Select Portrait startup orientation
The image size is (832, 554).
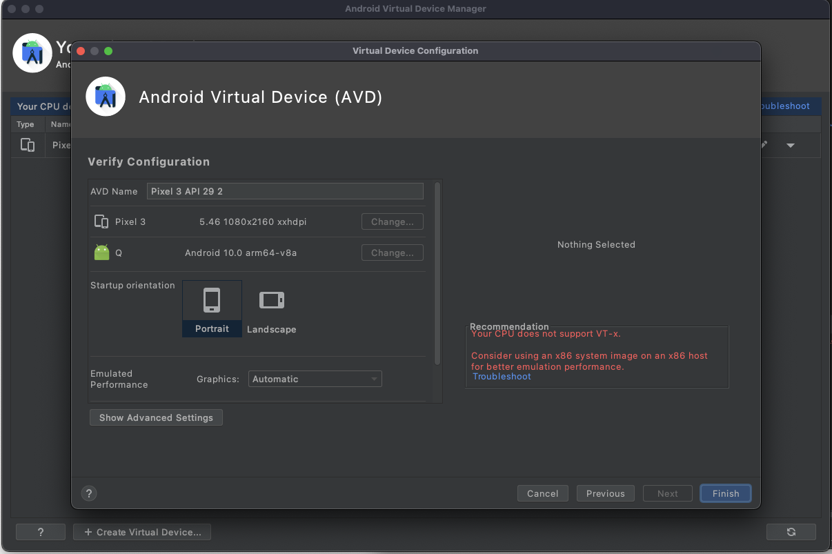pos(212,308)
